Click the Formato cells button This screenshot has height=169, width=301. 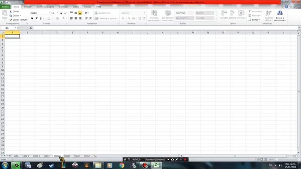coord(241,15)
